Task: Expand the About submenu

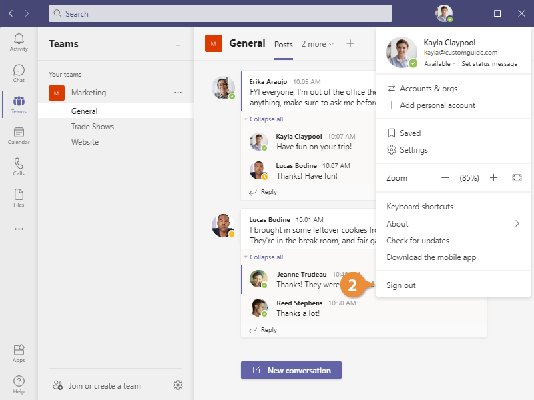Action: point(517,224)
